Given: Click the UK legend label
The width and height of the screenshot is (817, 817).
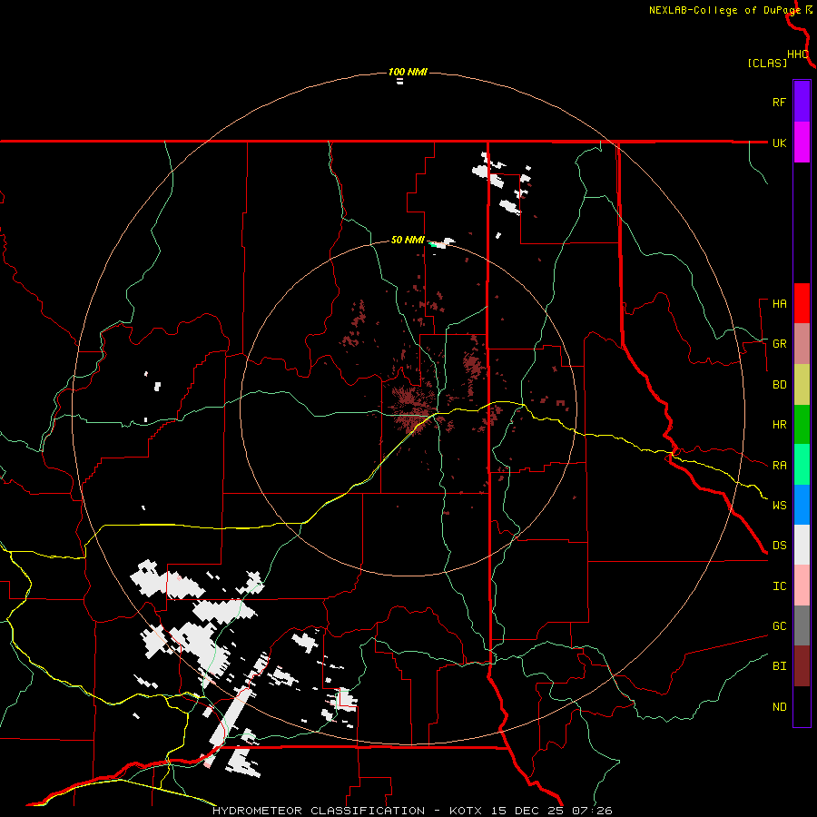Looking at the screenshot, I should (x=779, y=143).
